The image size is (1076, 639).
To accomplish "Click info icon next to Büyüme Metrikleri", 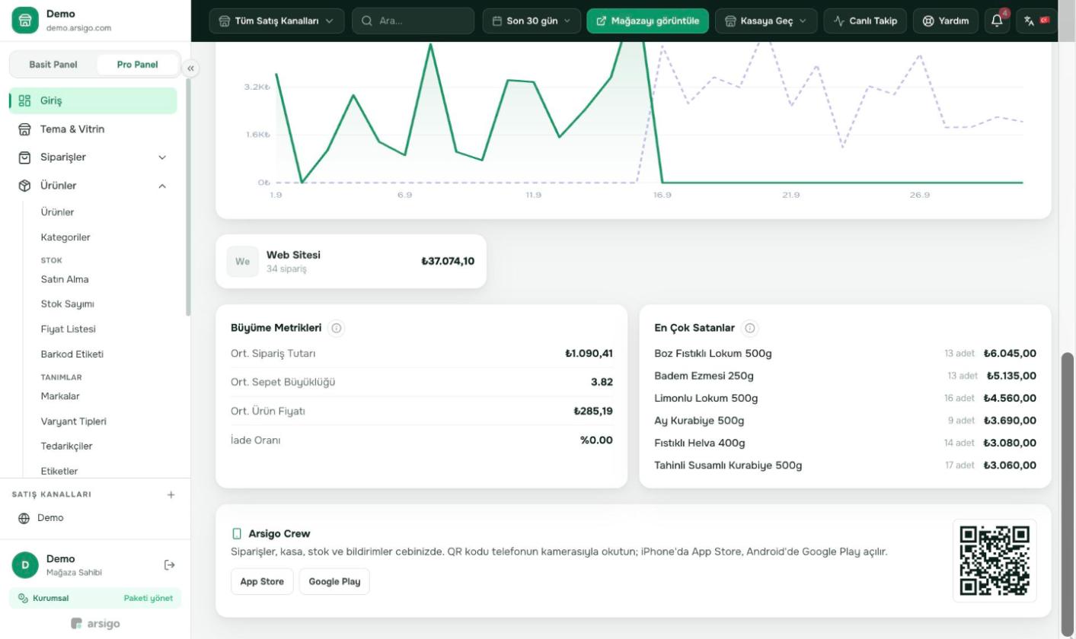I will pyautogui.click(x=337, y=328).
